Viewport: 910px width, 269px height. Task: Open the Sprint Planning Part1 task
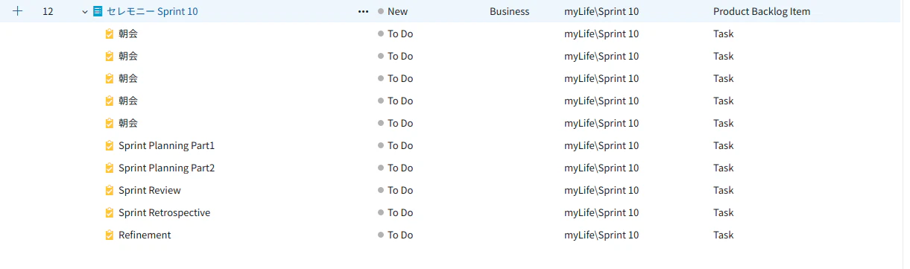(166, 145)
